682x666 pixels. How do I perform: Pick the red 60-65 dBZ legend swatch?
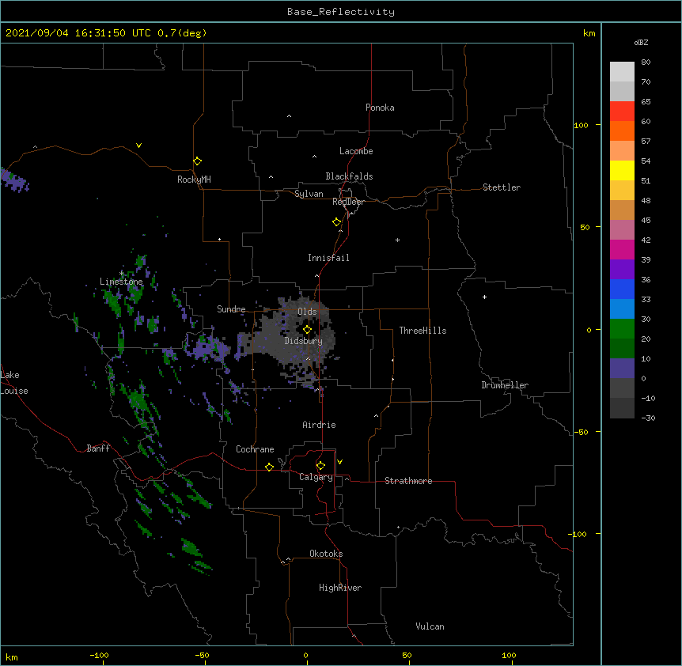[622, 111]
